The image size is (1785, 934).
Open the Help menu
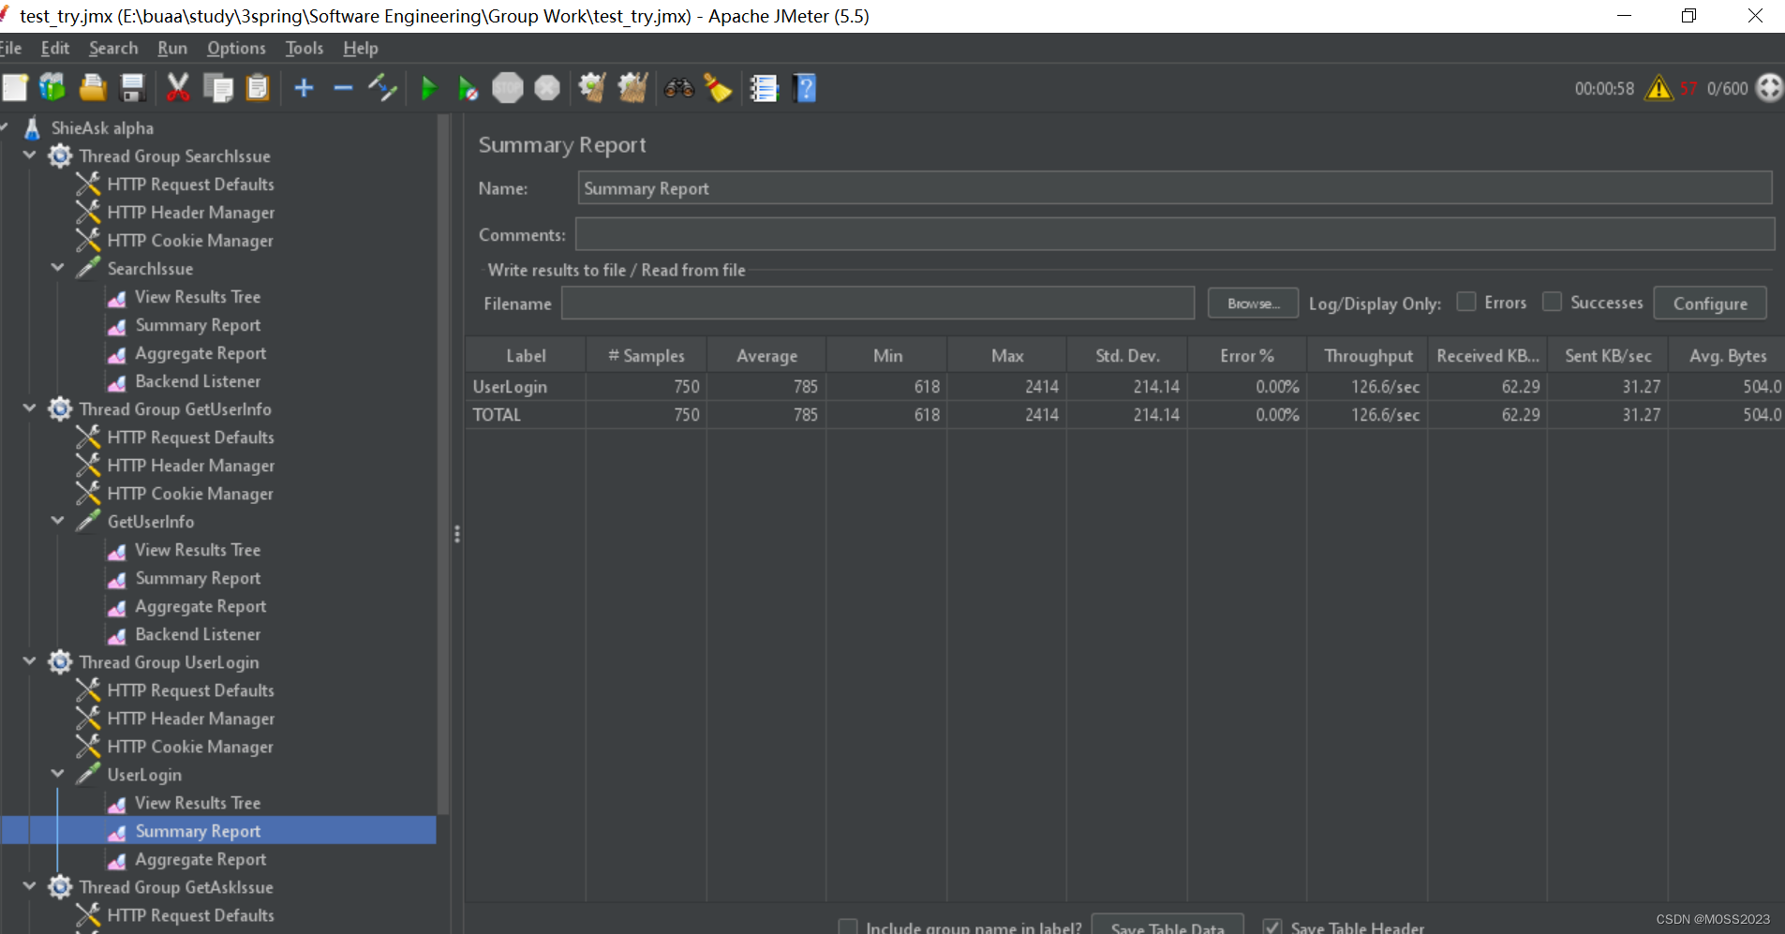pyautogui.click(x=360, y=48)
